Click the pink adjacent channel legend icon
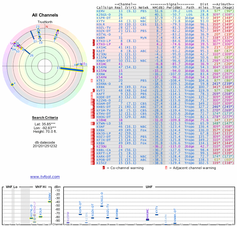This screenshot has height=227, width=237. click(x=166, y=168)
